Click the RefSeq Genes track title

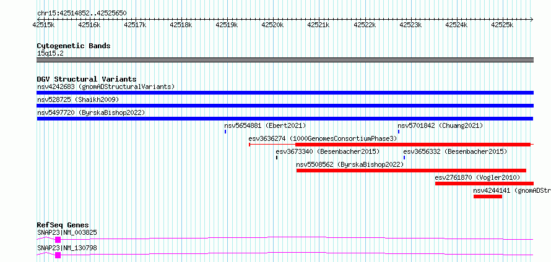[x=63, y=225]
